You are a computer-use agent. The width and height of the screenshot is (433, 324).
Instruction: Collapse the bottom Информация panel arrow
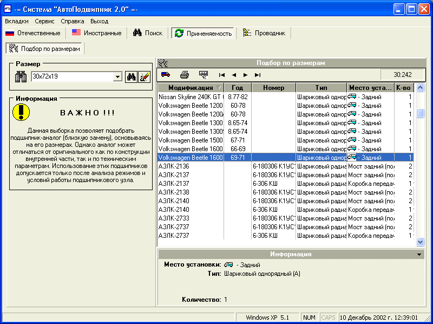pyautogui.click(x=419, y=254)
